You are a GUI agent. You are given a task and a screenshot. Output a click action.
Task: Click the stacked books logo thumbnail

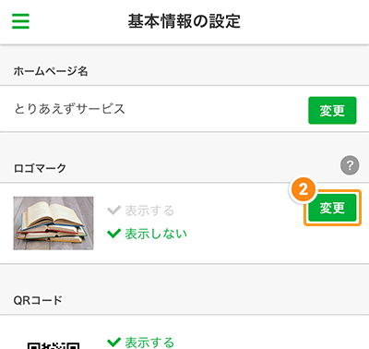pyautogui.click(x=54, y=223)
